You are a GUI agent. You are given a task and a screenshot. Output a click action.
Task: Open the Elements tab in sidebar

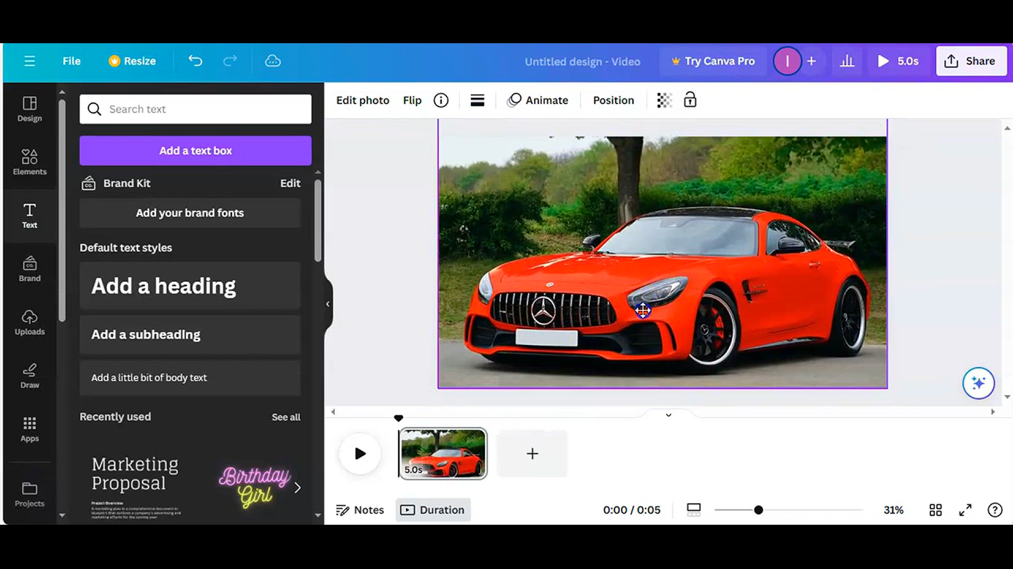tap(30, 162)
